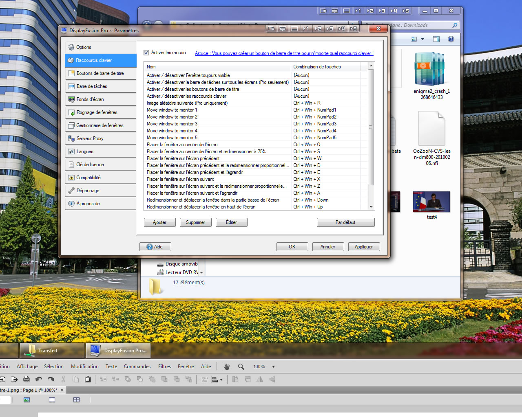
Task: Click move-to-monitor 3 button on Paramètres title bar
Action: pos(330,29)
